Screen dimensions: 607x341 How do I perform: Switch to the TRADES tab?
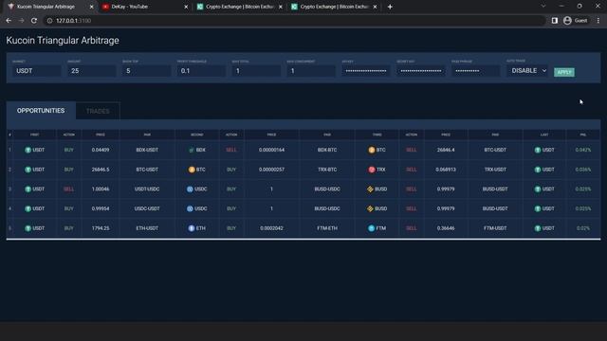coord(98,111)
